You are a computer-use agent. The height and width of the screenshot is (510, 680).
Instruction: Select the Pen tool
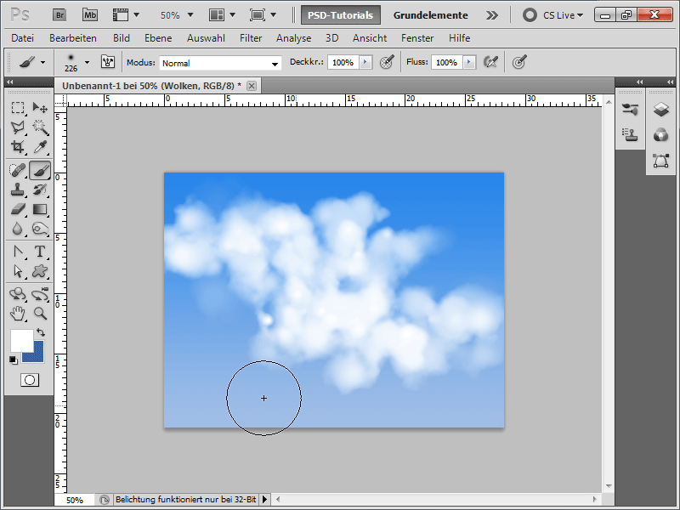point(18,252)
